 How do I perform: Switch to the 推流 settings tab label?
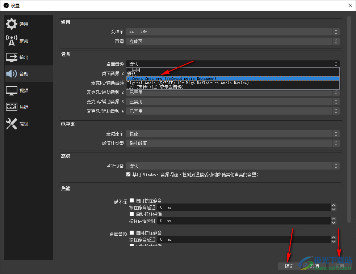[x=24, y=41]
